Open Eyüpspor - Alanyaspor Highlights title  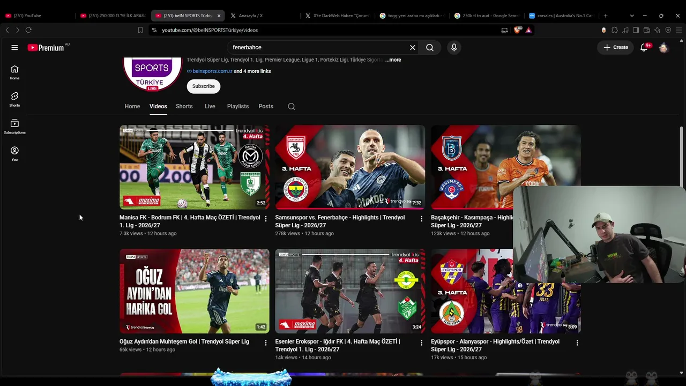495,345
